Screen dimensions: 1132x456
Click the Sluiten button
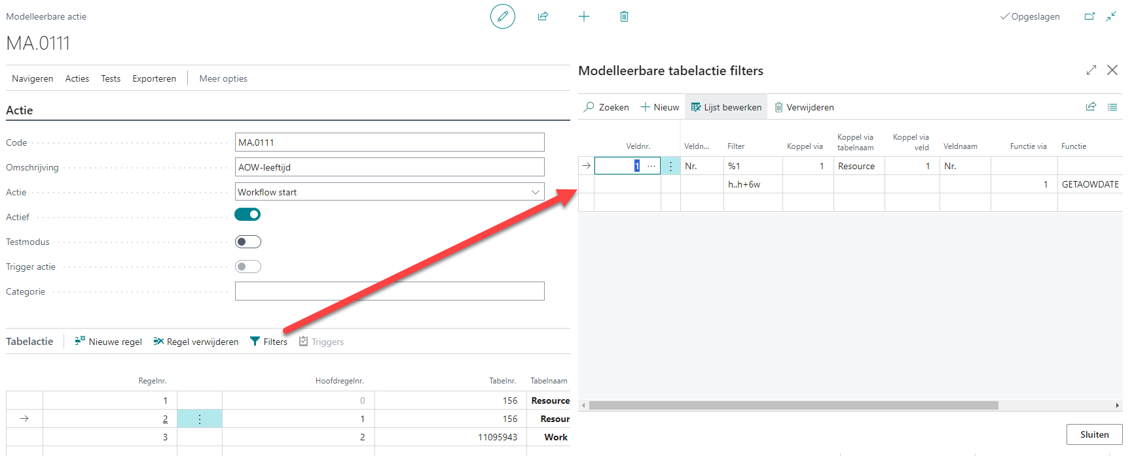[x=1094, y=434]
